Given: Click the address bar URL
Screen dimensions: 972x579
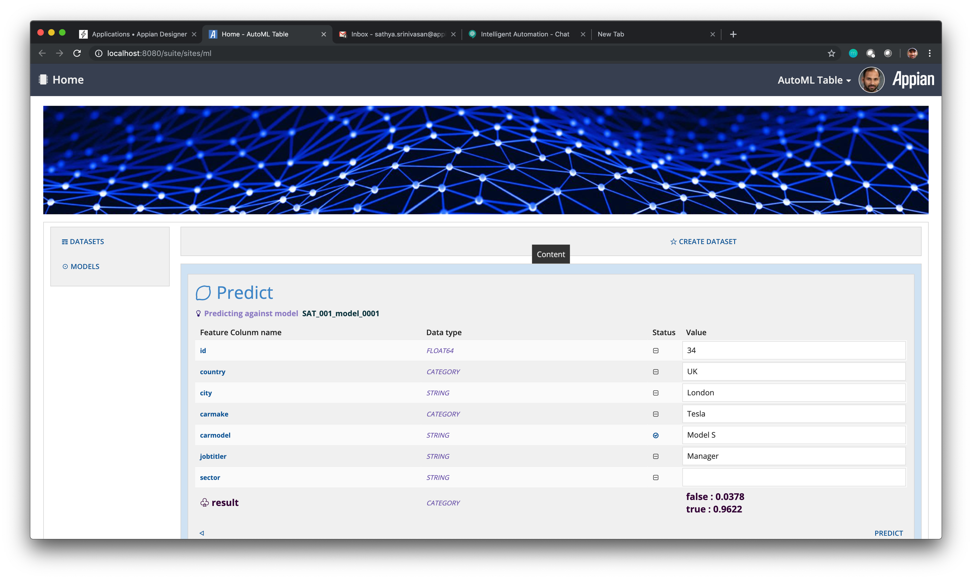Looking at the screenshot, I should 159,53.
